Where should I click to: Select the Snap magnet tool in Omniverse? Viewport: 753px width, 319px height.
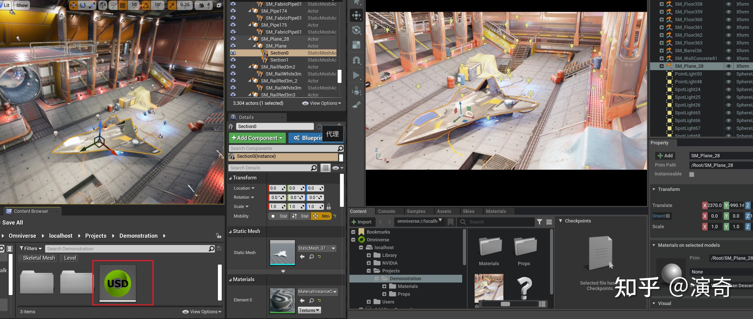[x=356, y=61]
